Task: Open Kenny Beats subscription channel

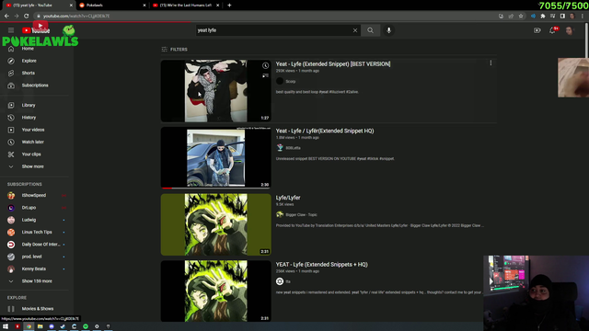Action: (x=35, y=268)
